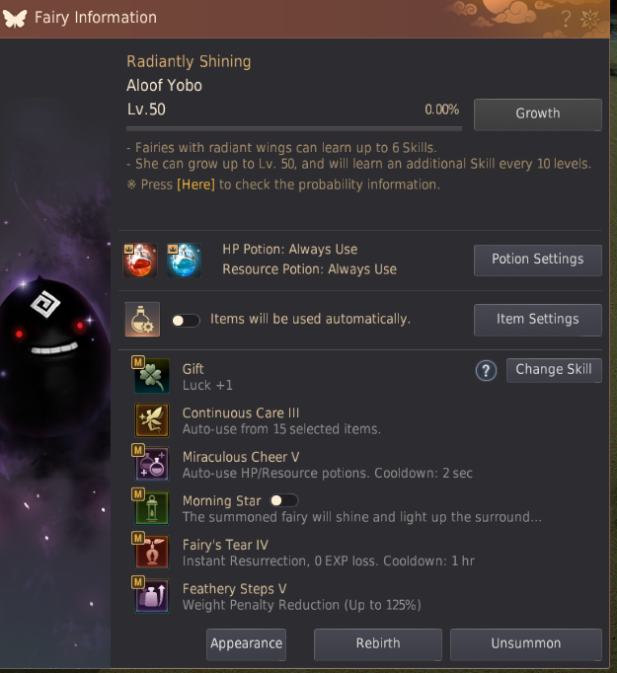Toggle the Morning Star light switch

tap(284, 500)
